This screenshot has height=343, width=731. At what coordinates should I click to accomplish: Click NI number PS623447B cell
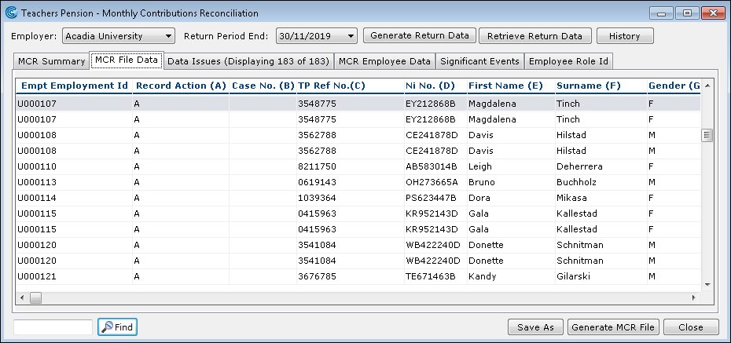coord(436,199)
